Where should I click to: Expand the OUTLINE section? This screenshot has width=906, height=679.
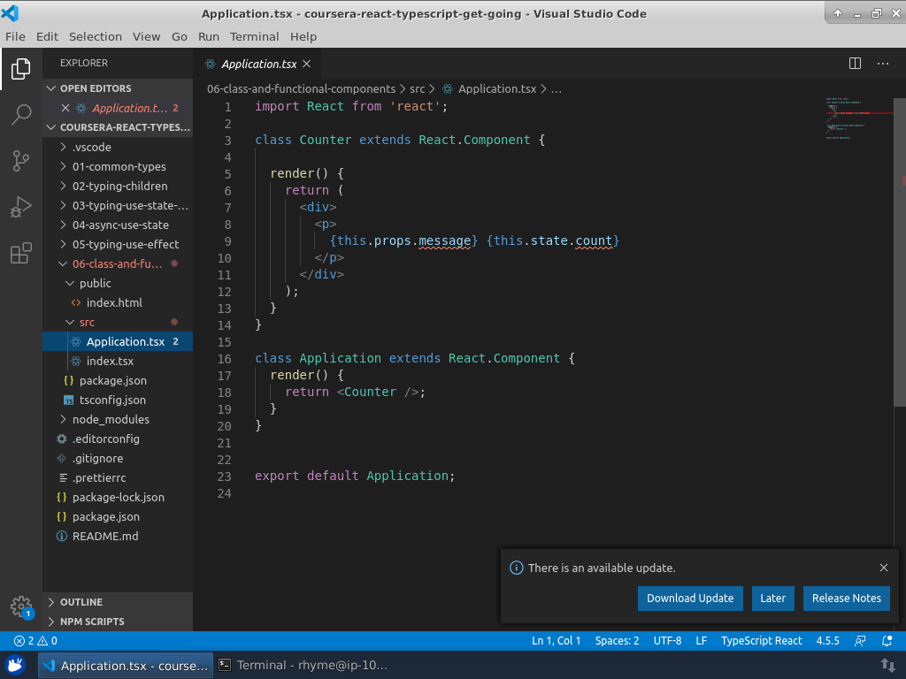click(81, 602)
